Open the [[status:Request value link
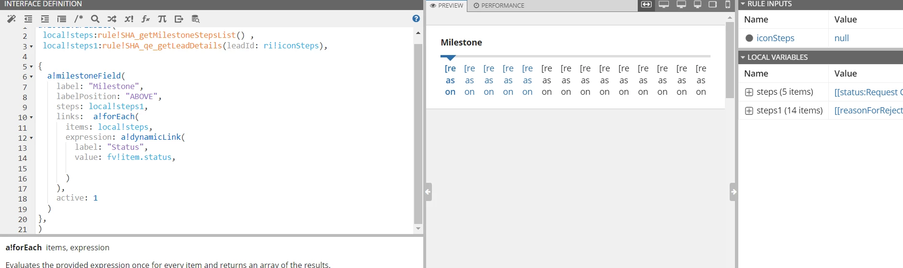The image size is (903, 268). tap(868, 92)
